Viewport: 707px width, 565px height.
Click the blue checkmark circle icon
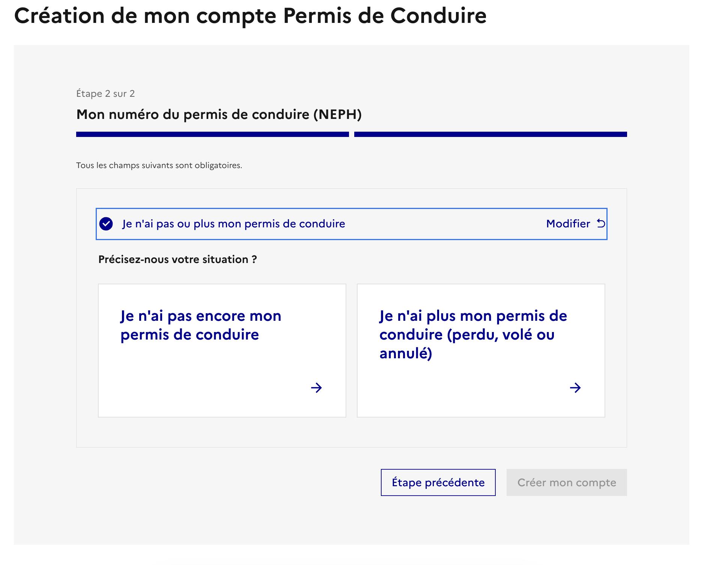click(107, 223)
